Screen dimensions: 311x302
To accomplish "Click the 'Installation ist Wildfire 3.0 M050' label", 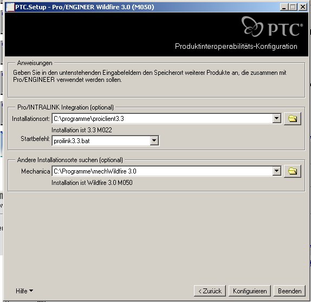I will coord(92,183).
